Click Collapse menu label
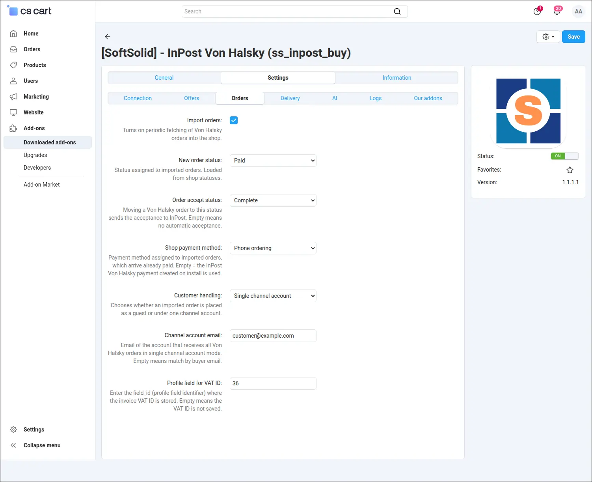 42,445
